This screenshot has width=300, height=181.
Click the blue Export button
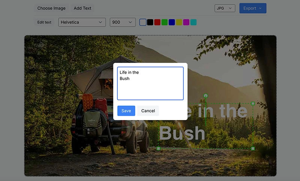tap(253, 8)
